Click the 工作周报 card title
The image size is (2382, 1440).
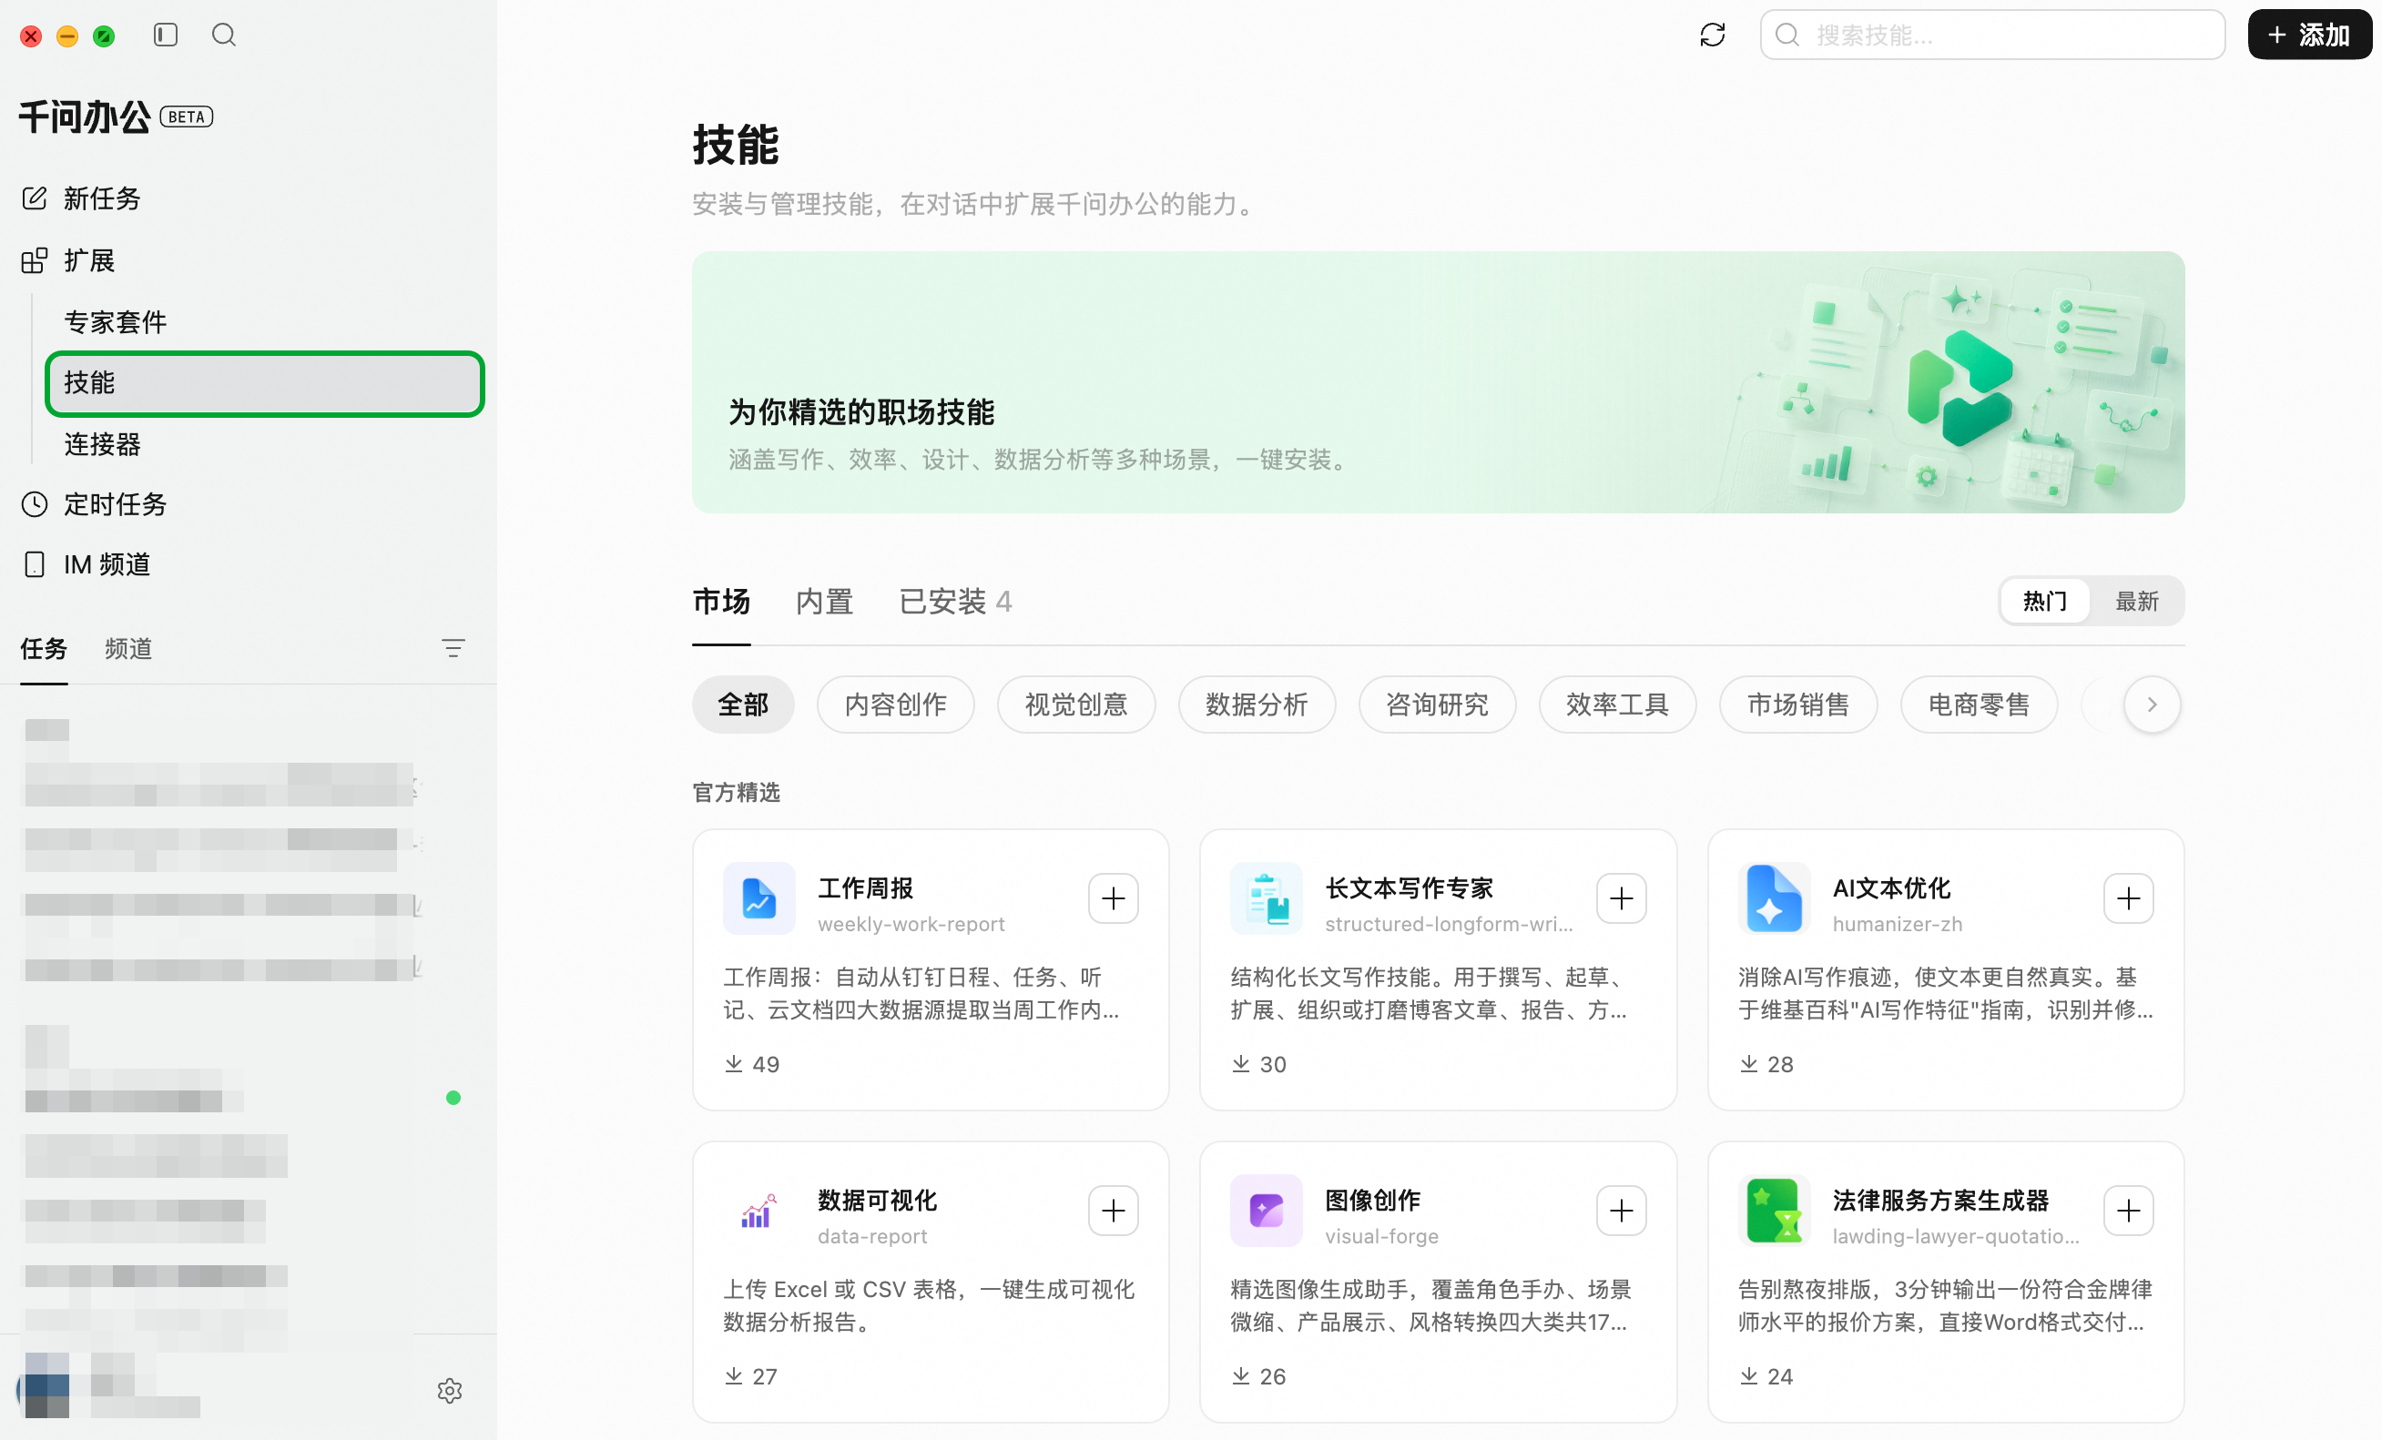[x=865, y=888]
